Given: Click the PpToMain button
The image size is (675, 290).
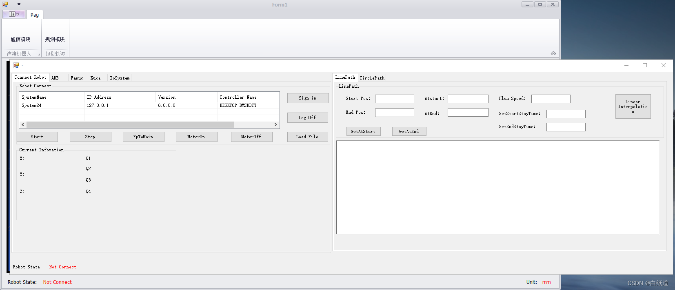Looking at the screenshot, I should [x=143, y=137].
